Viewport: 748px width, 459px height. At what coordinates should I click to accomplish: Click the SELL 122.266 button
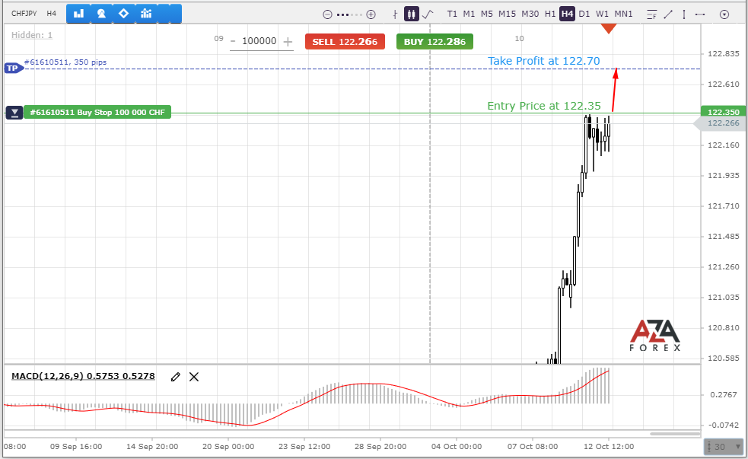click(345, 42)
